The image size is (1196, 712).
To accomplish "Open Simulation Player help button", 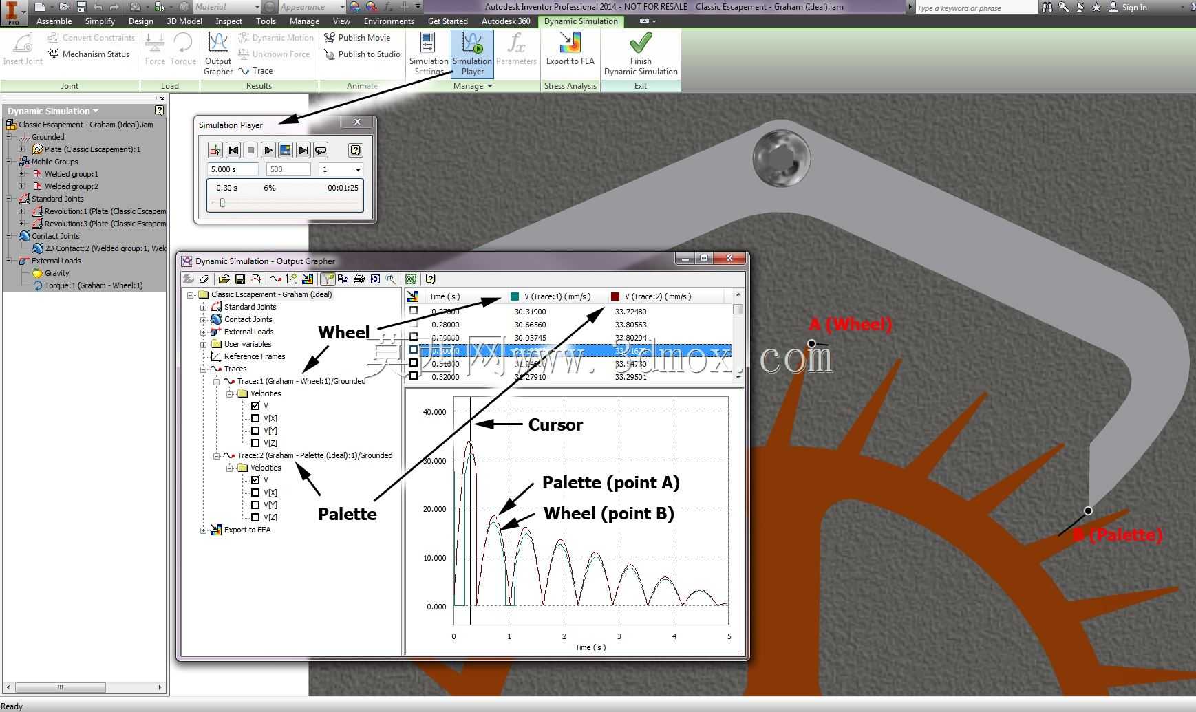I will [355, 150].
